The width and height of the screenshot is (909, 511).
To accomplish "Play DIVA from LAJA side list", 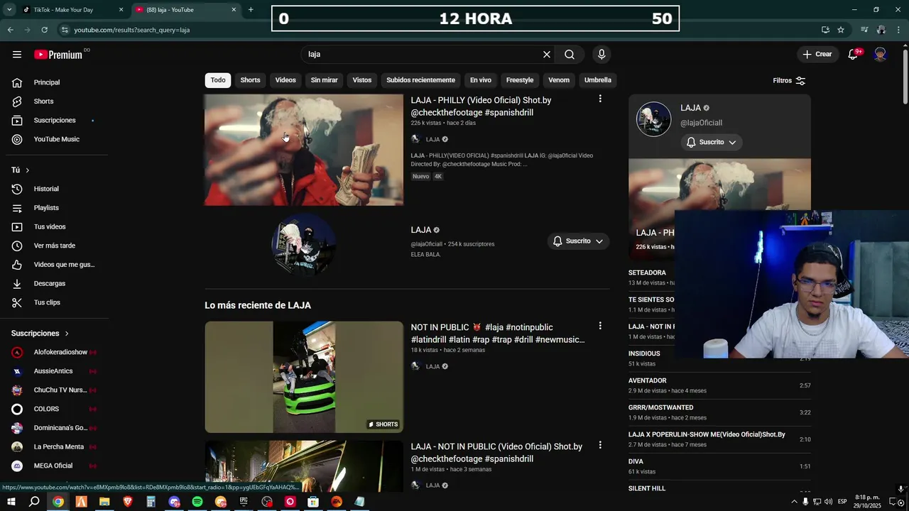I will click(719, 466).
